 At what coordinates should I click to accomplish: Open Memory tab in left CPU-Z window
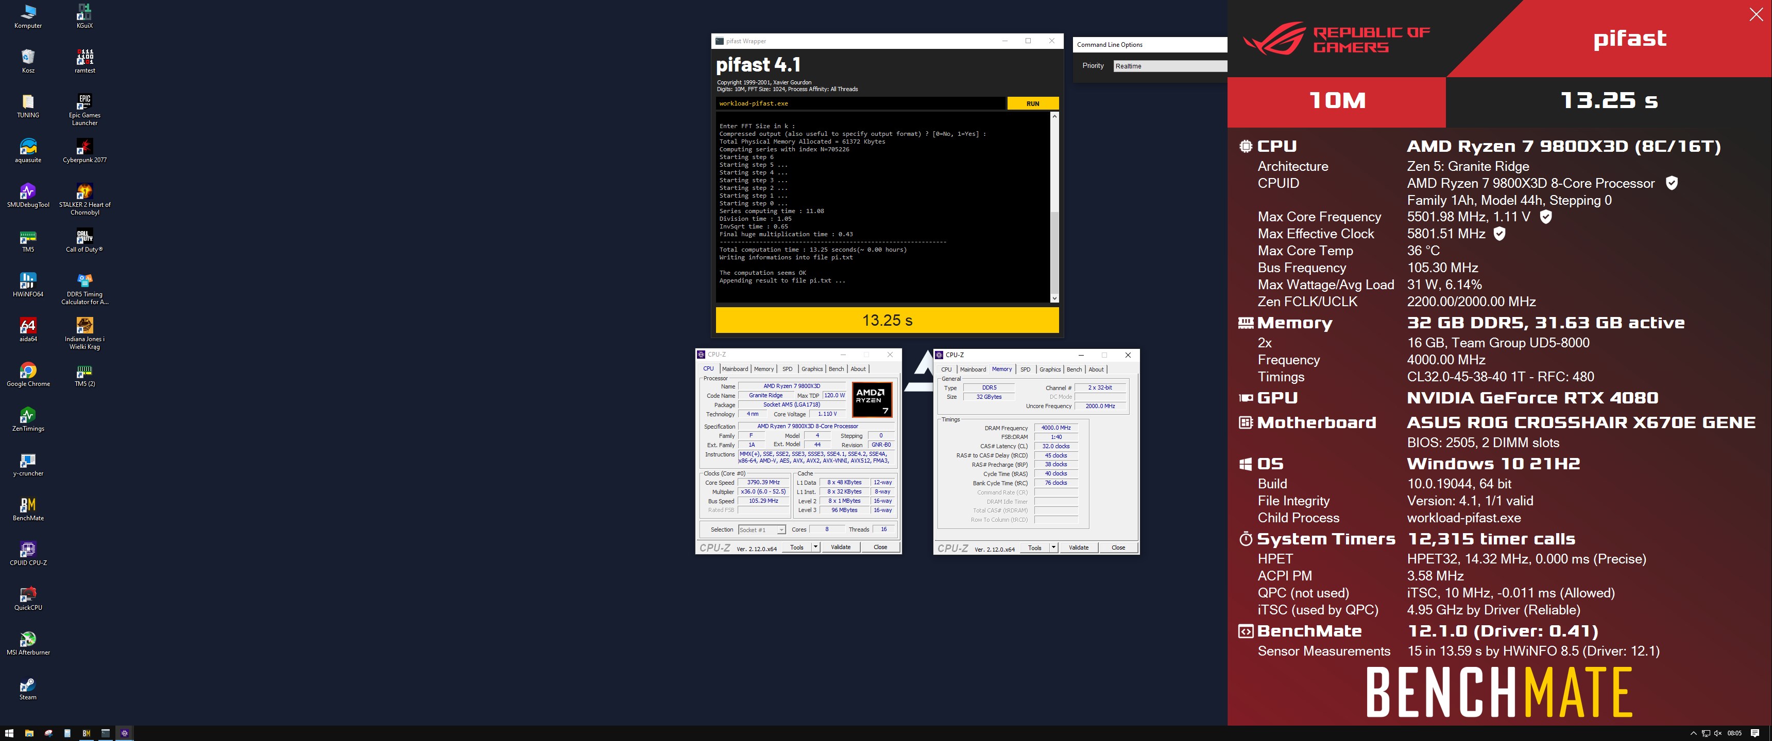(x=763, y=369)
